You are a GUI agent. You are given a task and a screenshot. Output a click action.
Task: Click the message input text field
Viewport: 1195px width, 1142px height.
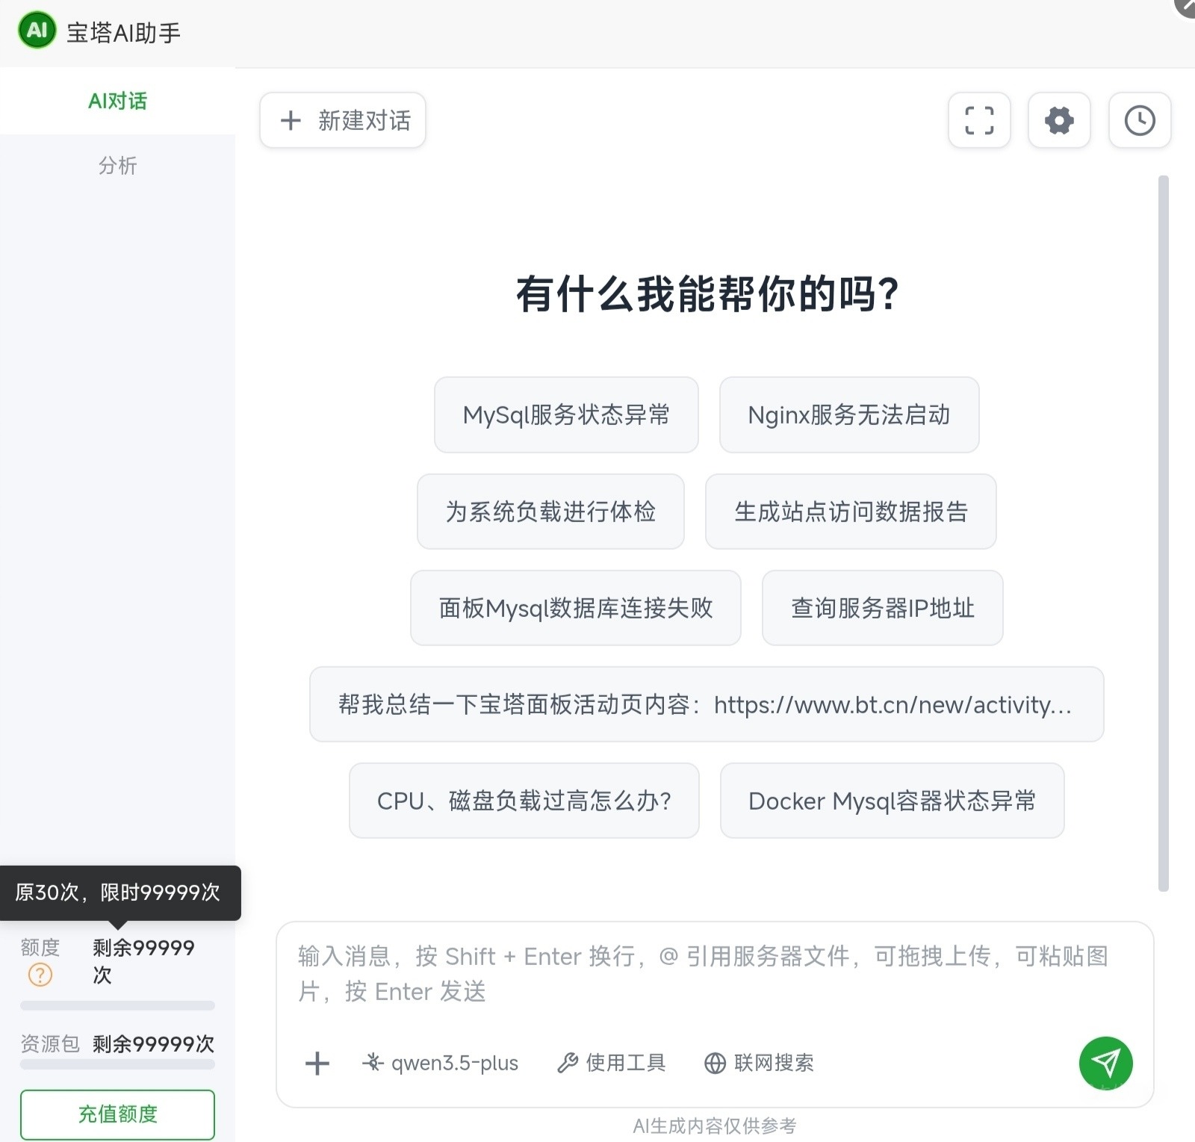(x=715, y=975)
